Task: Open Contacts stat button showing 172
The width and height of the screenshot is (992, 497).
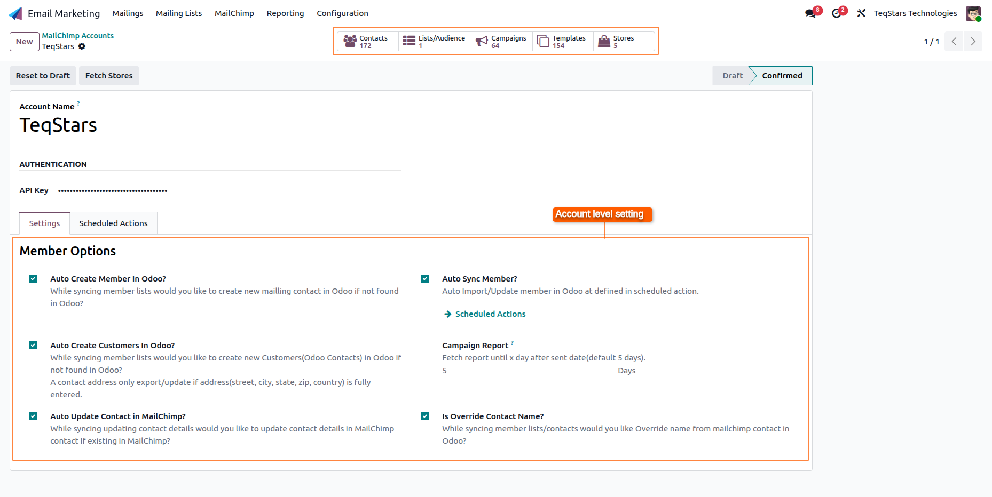Action: 368,42
